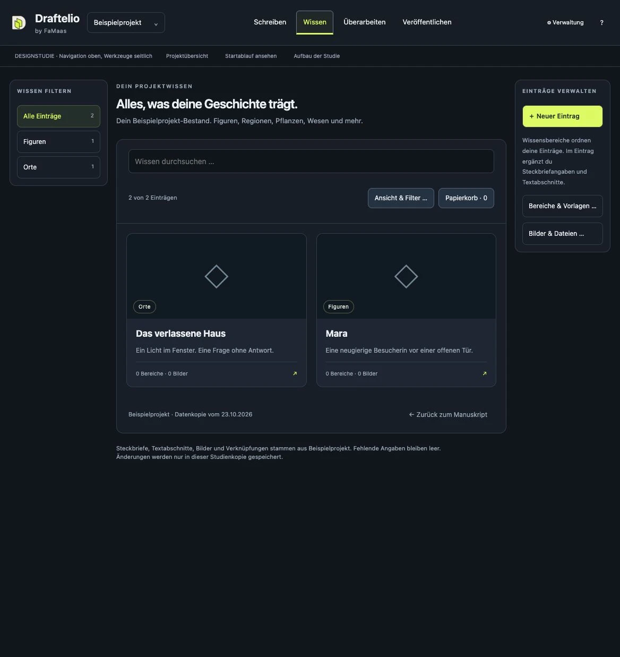
Task: Click '0 Bereiche · 0 Bilder' on Mara card
Action: coord(351,373)
